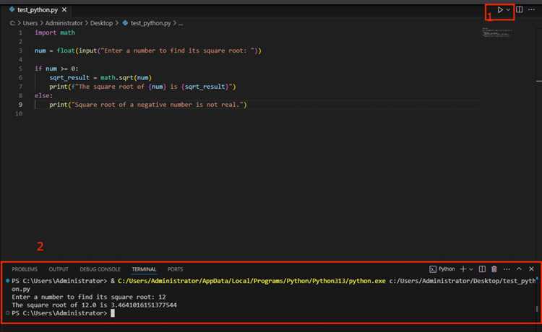The height and width of the screenshot is (332, 542).
Task: Split the terminal pane
Action: pyautogui.click(x=482, y=268)
